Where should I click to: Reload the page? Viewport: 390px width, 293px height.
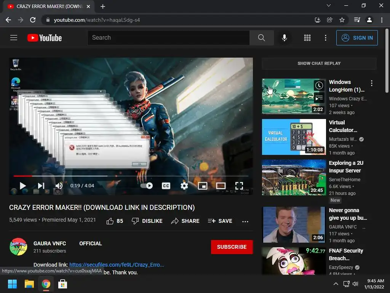pos(33,20)
